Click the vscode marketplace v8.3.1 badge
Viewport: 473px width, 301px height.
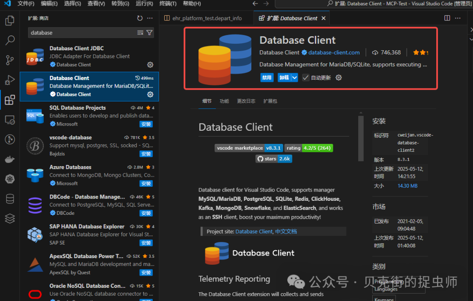point(249,148)
